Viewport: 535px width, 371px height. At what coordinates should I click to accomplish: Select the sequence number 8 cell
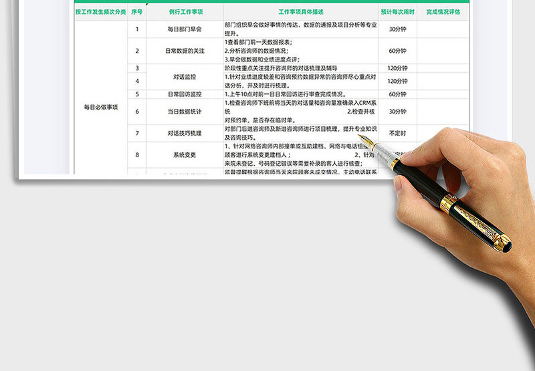tap(137, 155)
